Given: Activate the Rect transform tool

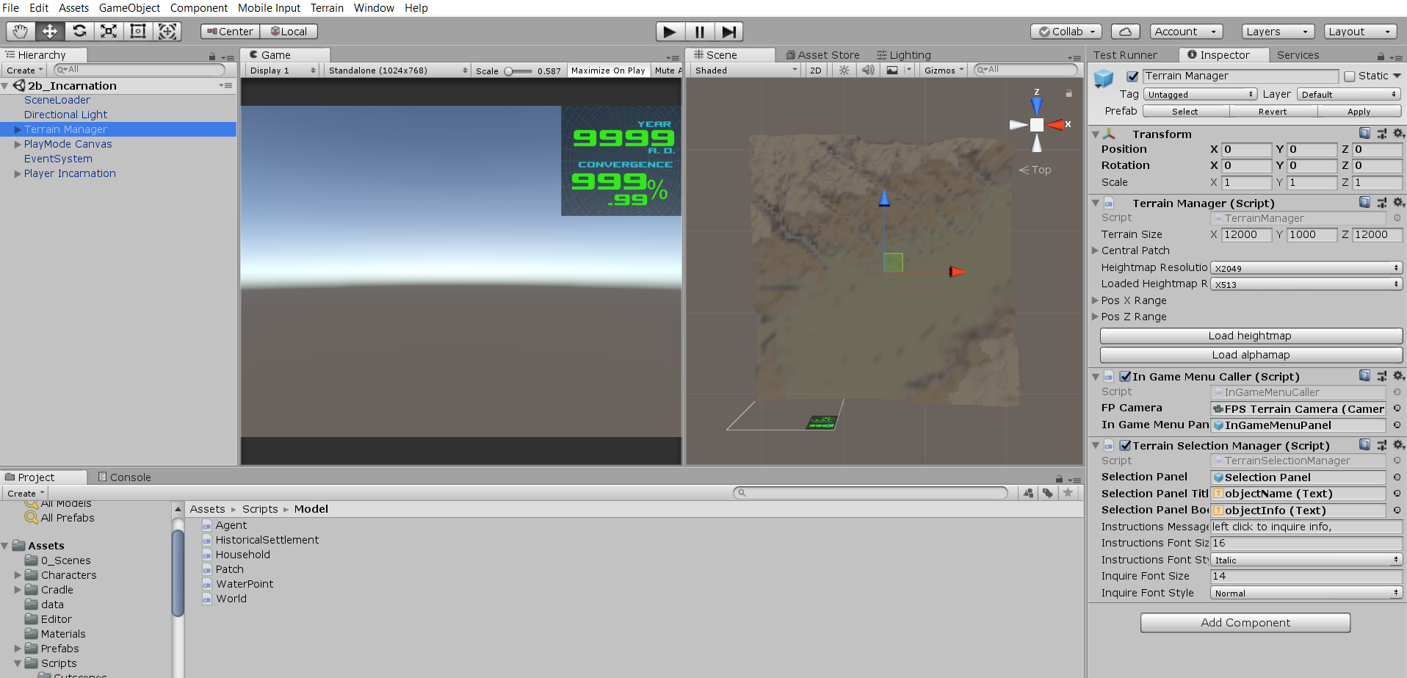Looking at the screenshot, I should coord(137,31).
